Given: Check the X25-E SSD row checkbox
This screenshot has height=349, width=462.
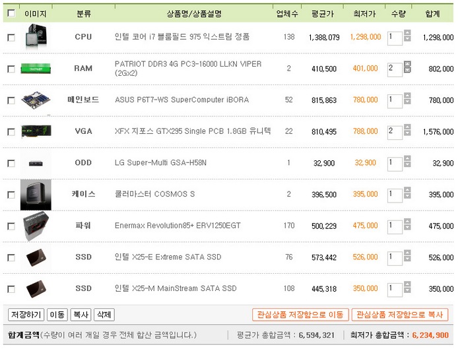Looking at the screenshot, I should [x=11, y=258].
